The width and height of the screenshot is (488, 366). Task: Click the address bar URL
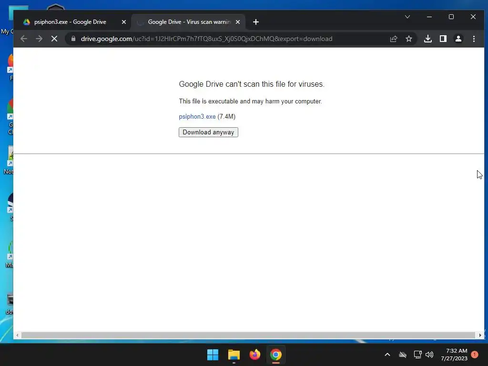206,39
